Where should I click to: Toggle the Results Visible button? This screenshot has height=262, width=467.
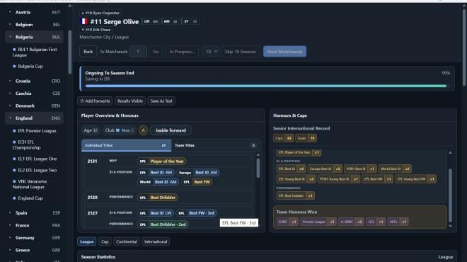click(130, 101)
